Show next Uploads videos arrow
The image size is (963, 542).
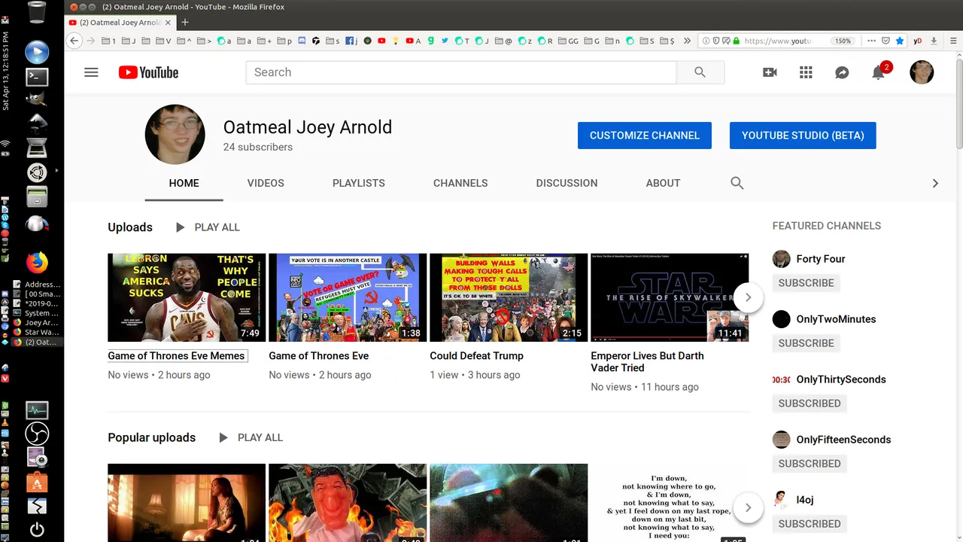click(x=748, y=297)
